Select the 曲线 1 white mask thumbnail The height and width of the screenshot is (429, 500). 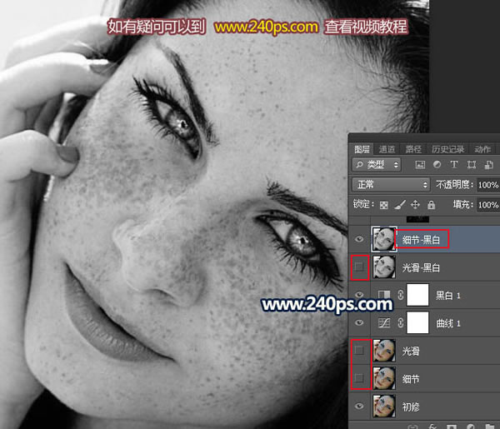pyautogui.click(x=417, y=323)
